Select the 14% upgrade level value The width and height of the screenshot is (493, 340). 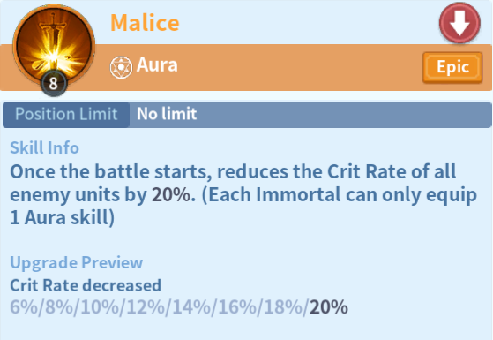point(191,307)
